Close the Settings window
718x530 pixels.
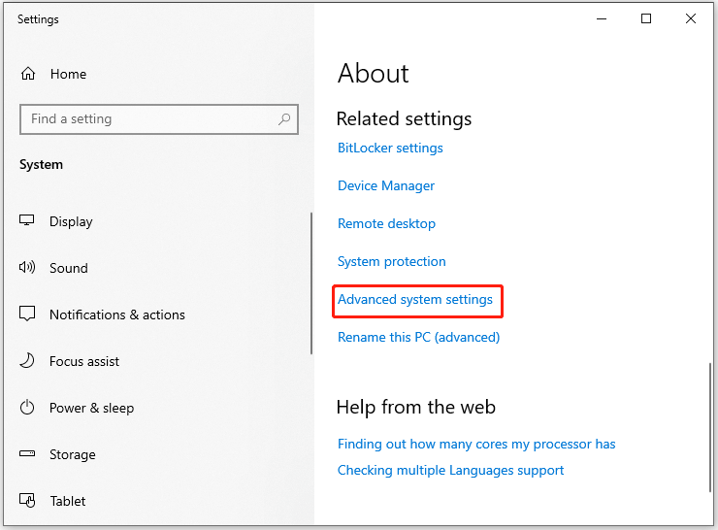691,18
